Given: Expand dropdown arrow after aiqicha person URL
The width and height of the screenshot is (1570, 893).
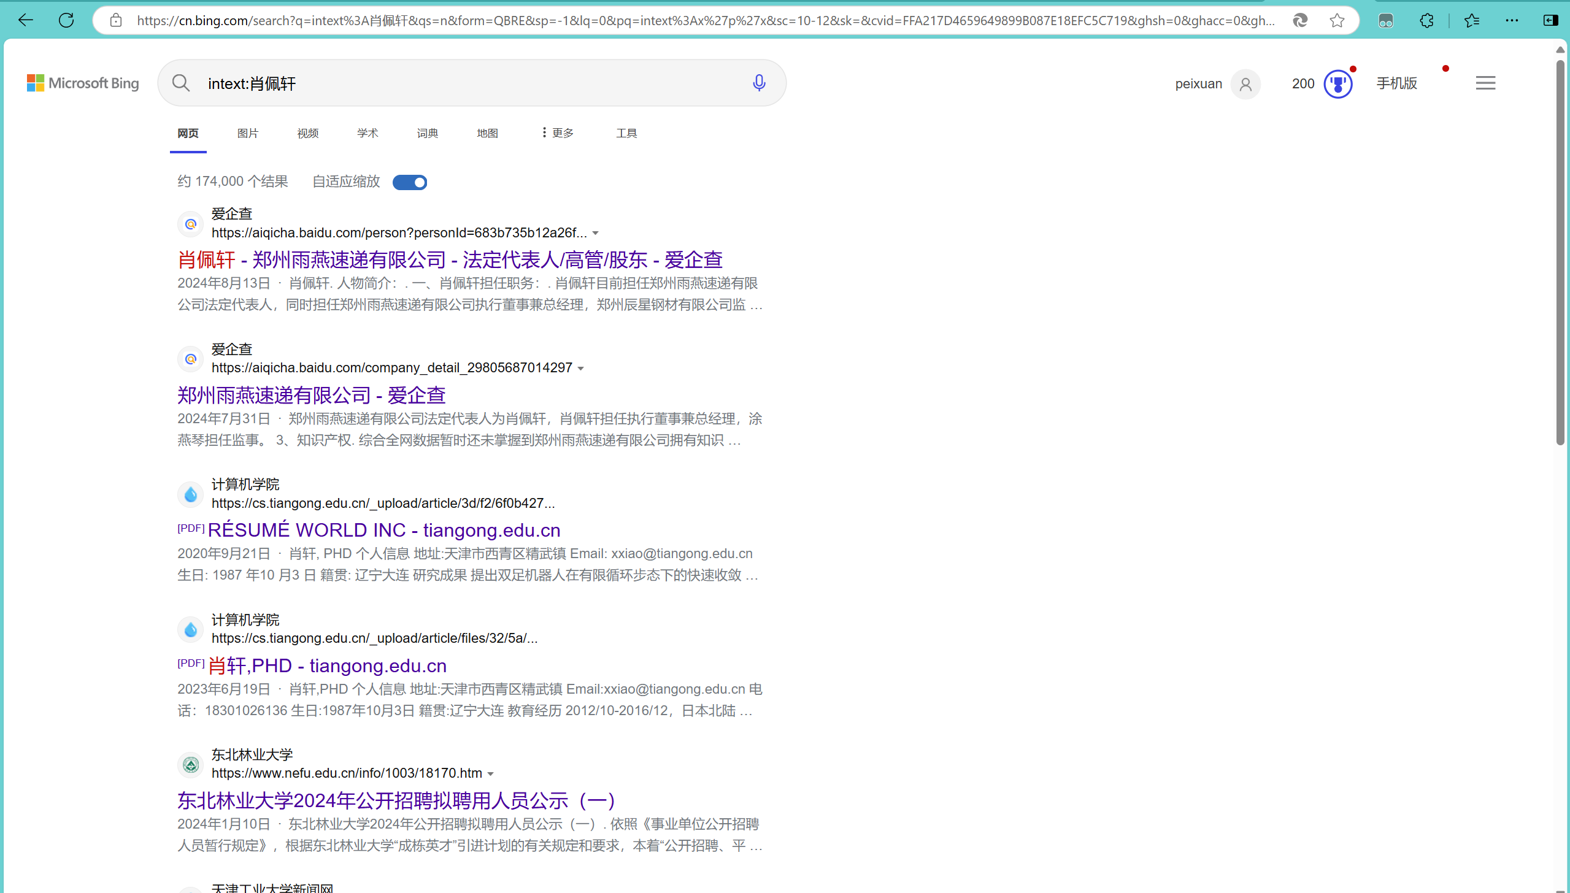Looking at the screenshot, I should 595,234.
